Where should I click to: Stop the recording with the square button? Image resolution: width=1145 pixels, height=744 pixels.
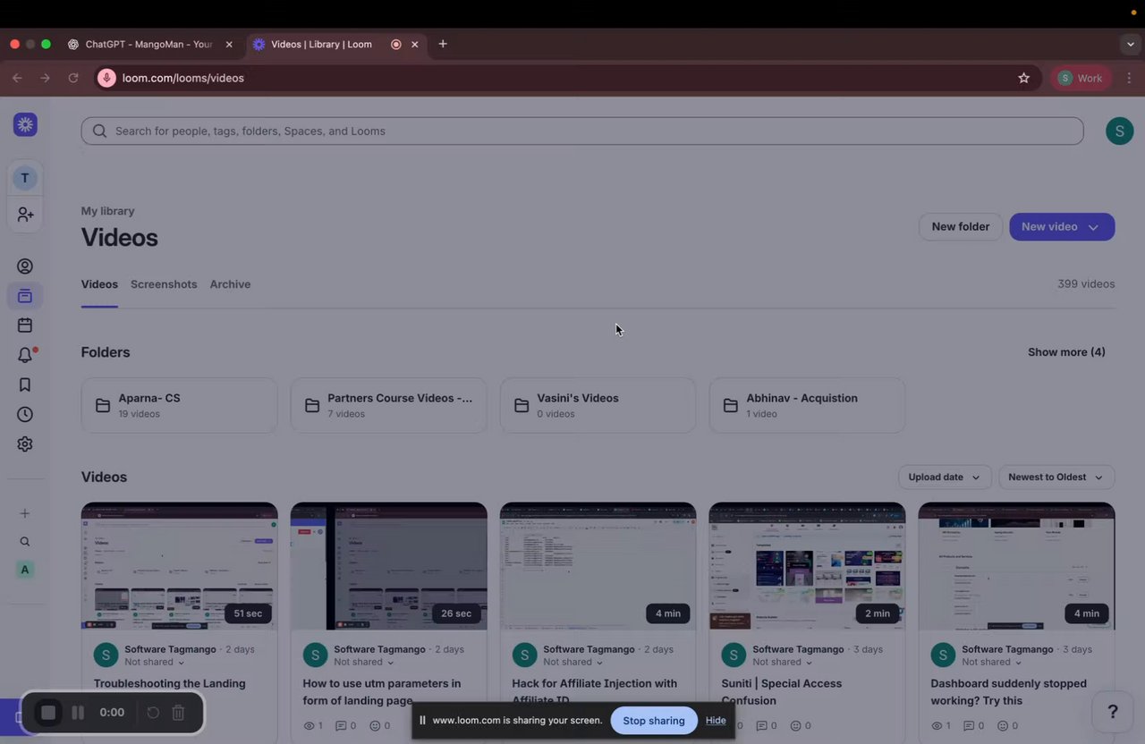click(x=48, y=713)
